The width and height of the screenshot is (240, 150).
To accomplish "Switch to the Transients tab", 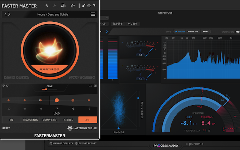I will pyautogui.click(x=30, y=120).
